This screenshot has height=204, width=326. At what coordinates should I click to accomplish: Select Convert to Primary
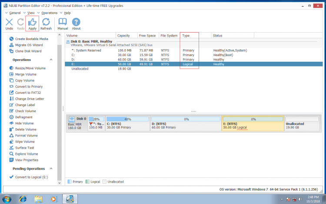(x=26, y=87)
